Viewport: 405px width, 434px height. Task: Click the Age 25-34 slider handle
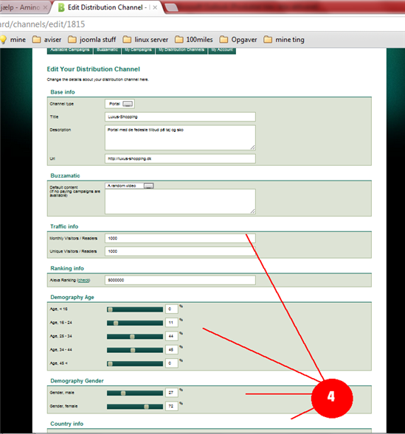coord(132,337)
